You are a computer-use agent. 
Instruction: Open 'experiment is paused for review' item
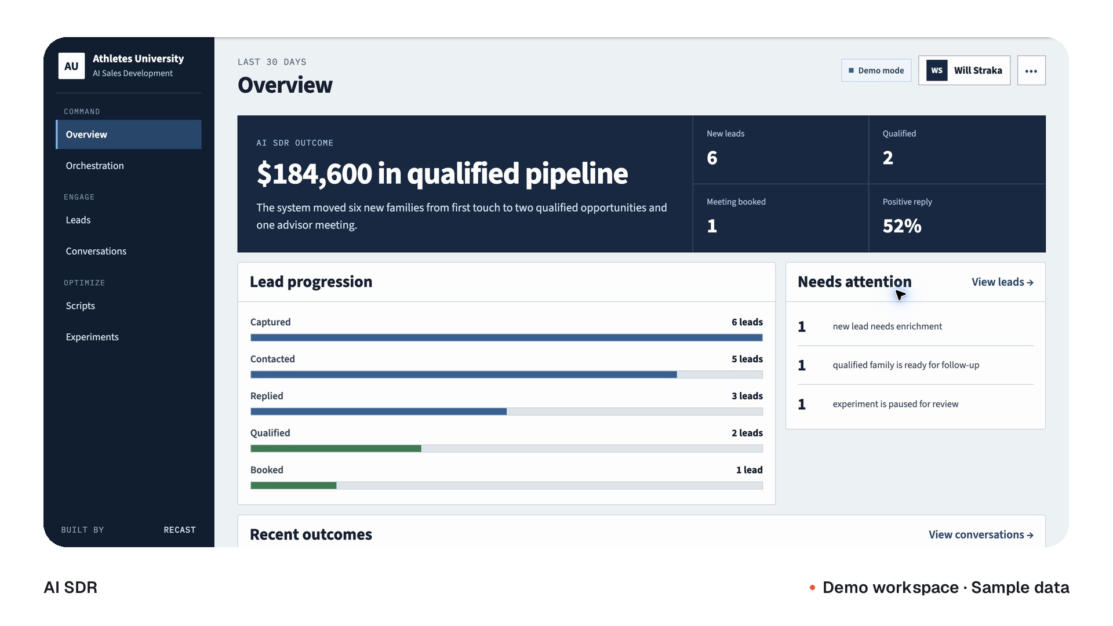[x=915, y=405]
